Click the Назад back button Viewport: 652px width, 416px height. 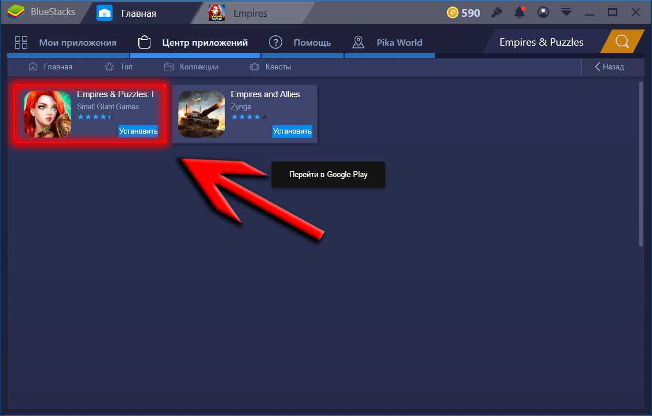(x=609, y=67)
